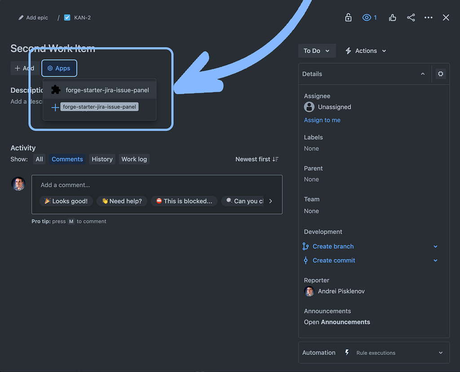Click the Unassigned assignee avatar icon
Viewport: 460px width, 372px height.
tap(309, 107)
